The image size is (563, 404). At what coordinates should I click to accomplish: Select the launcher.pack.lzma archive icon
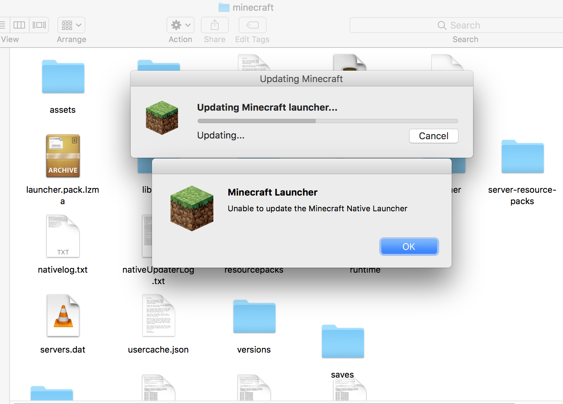63,156
